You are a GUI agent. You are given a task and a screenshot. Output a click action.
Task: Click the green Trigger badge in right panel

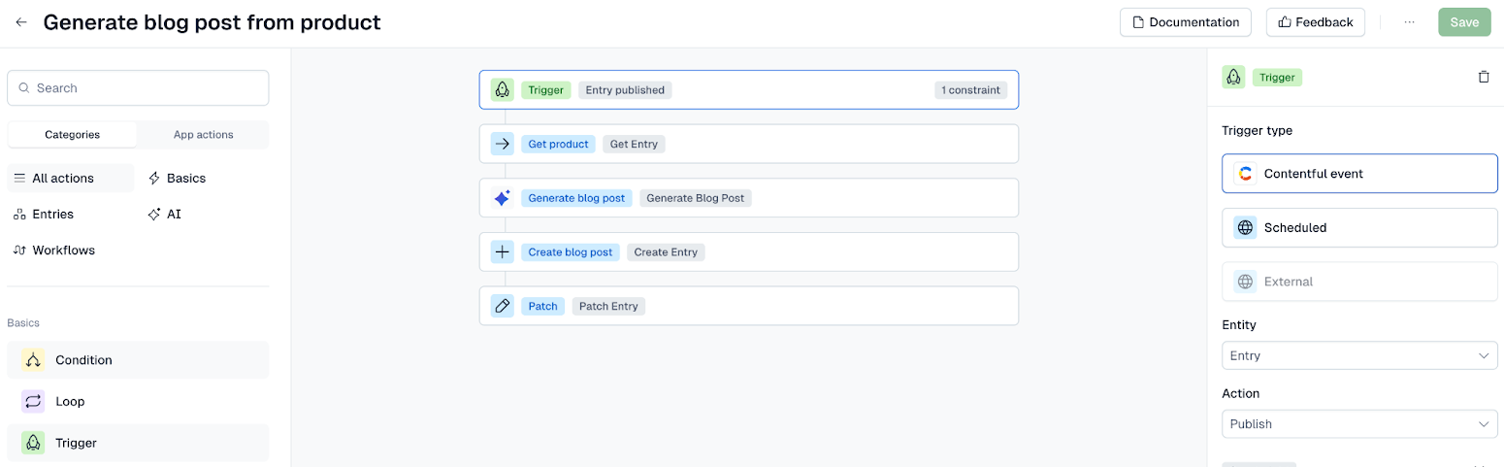coord(1277,77)
